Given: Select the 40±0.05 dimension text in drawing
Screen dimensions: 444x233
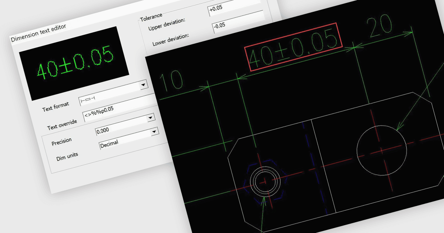Looking at the screenshot, I should (x=293, y=47).
